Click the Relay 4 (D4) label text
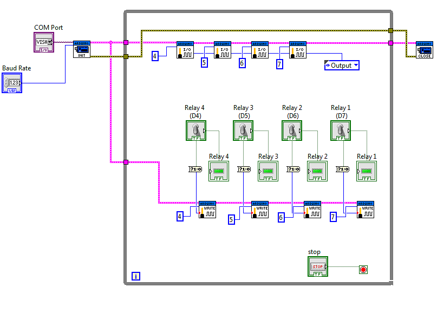This screenshot has height=313, width=437. point(194,112)
